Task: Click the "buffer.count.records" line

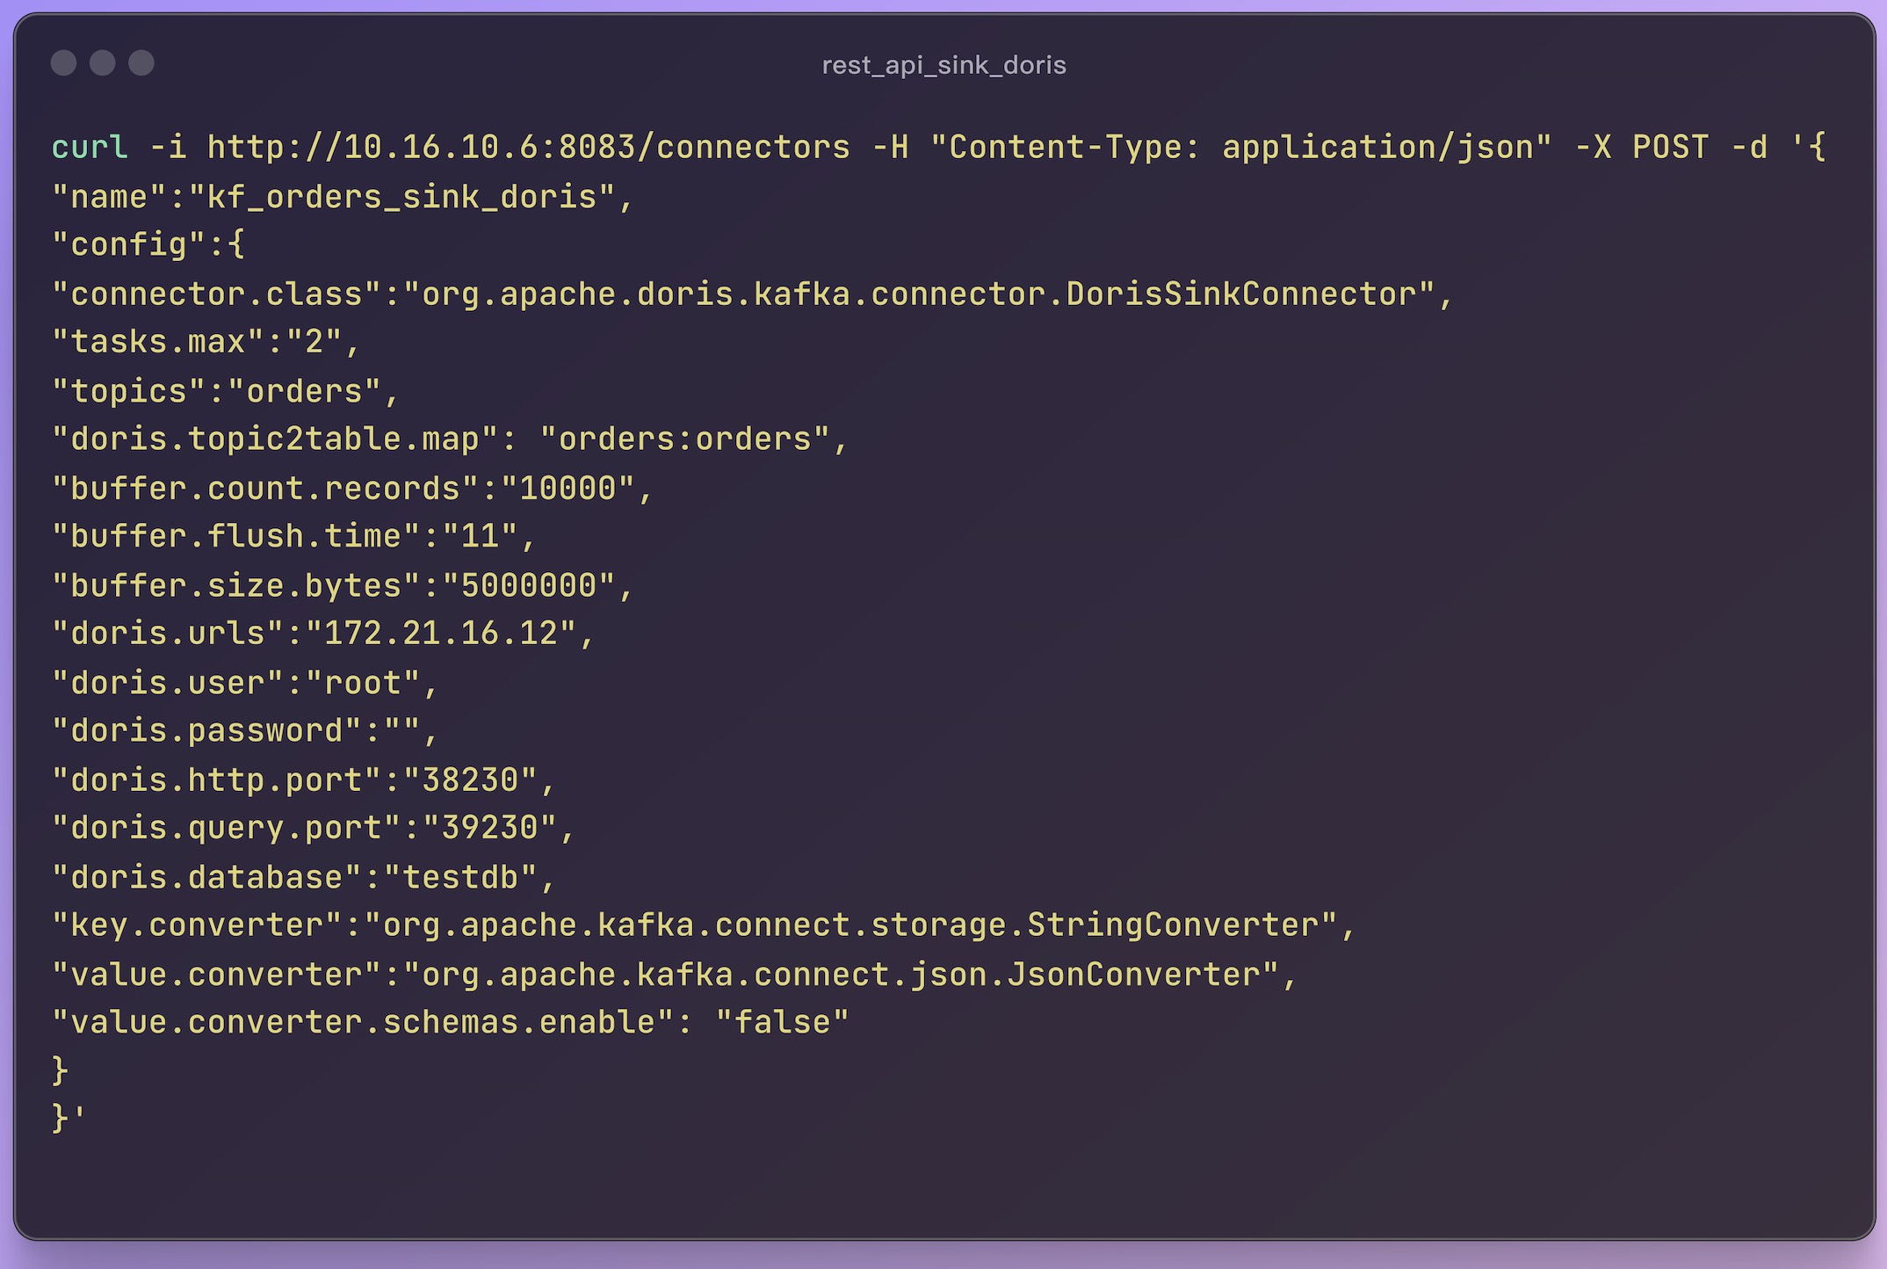Action: coord(351,488)
